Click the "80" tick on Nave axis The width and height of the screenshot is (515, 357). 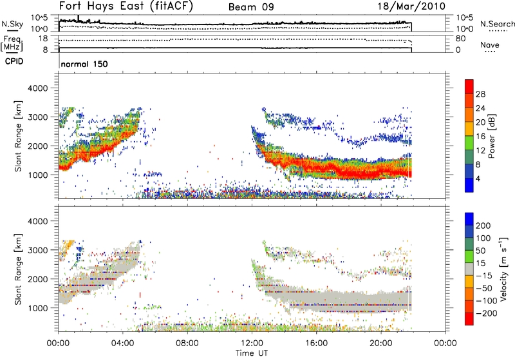click(x=460, y=39)
